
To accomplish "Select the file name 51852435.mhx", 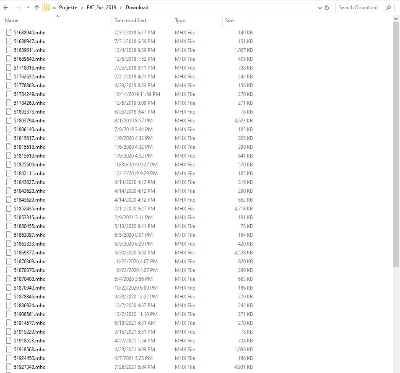I will (x=29, y=209).
